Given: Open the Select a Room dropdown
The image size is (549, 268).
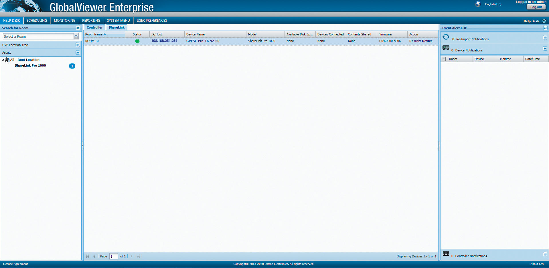Looking at the screenshot, I should click(76, 36).
